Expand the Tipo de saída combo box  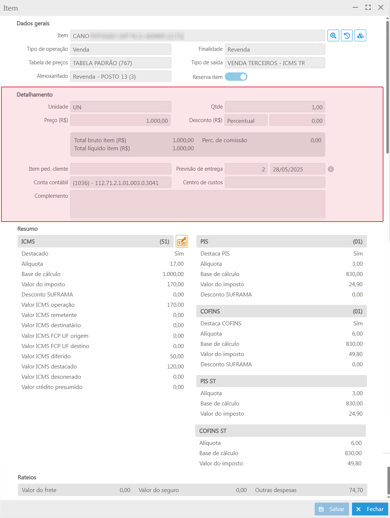[275, 63]
